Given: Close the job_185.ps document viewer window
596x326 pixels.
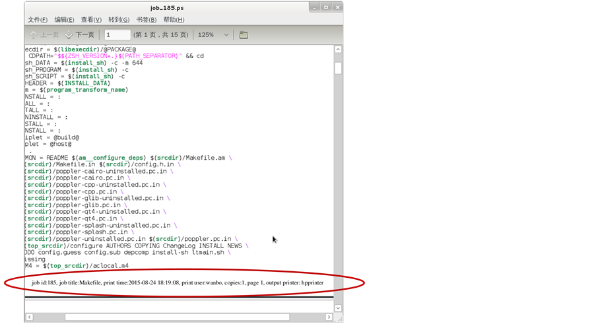Looking at the screenshot, I should click(337, 7).
